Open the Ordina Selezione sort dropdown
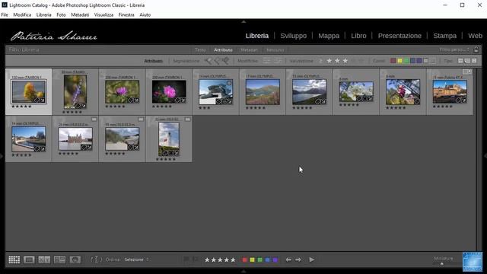 (x=136, y=260)
